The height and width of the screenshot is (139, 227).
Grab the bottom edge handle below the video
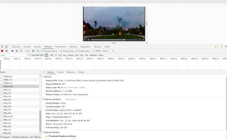click(114, 43)
